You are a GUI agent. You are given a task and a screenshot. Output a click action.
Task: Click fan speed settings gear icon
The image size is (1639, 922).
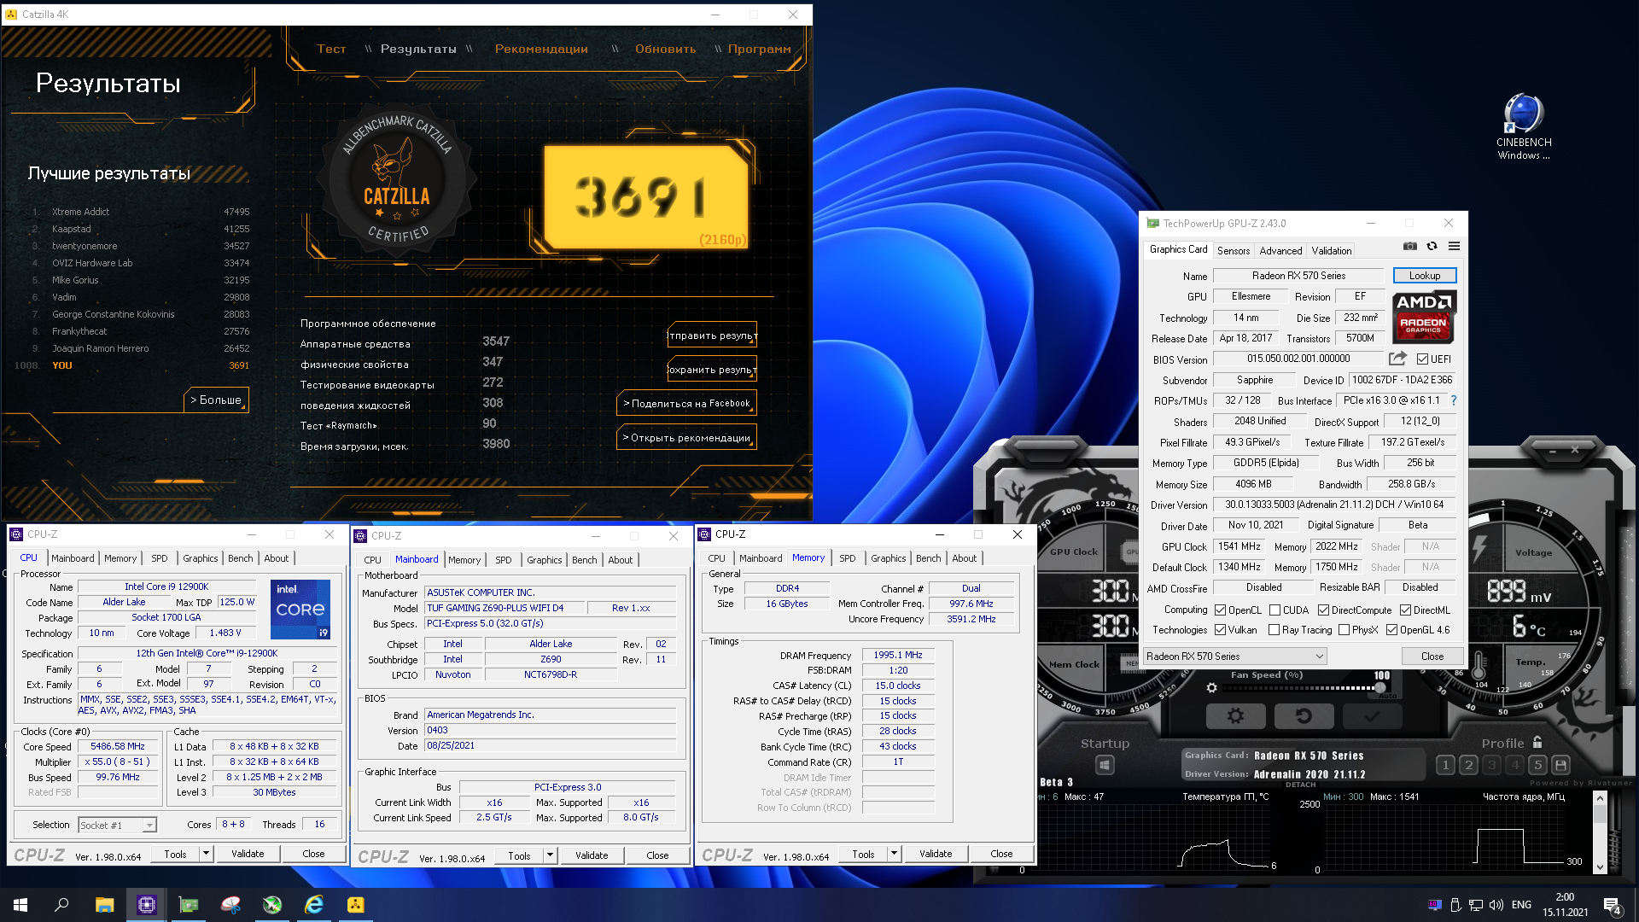tap(1211, 688)
